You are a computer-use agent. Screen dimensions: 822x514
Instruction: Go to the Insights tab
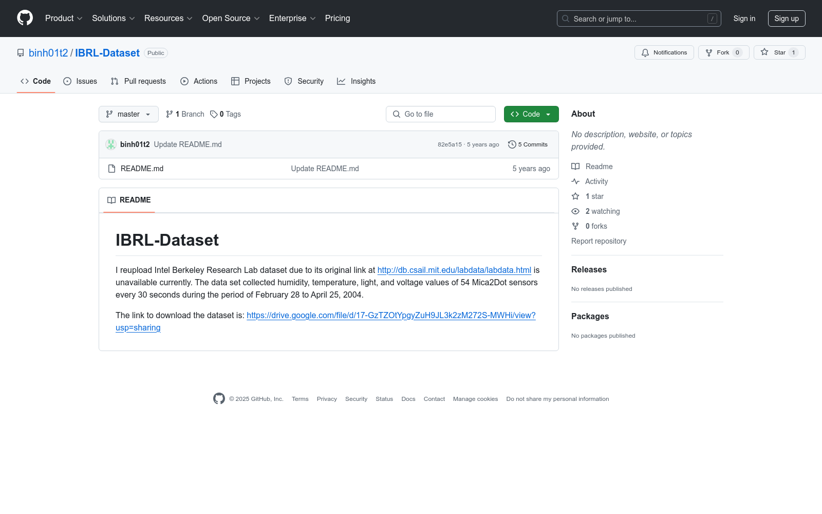356,81
